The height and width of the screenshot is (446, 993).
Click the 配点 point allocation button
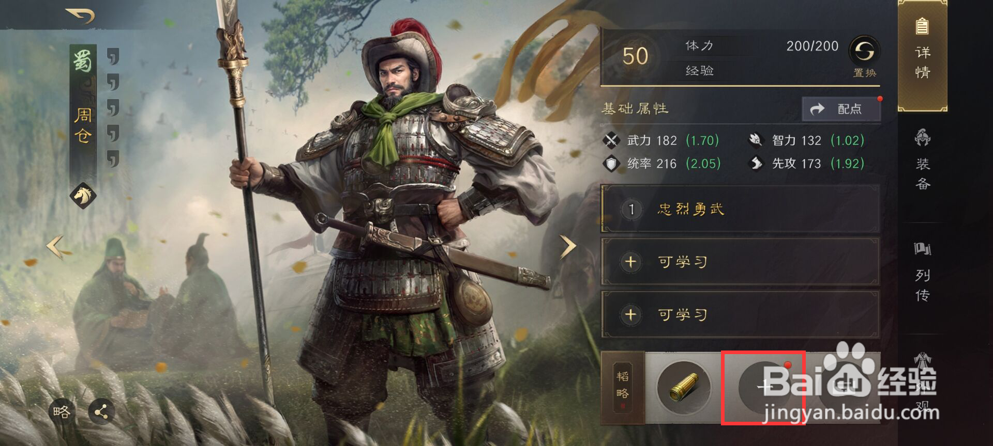click(x=841, y=109)
